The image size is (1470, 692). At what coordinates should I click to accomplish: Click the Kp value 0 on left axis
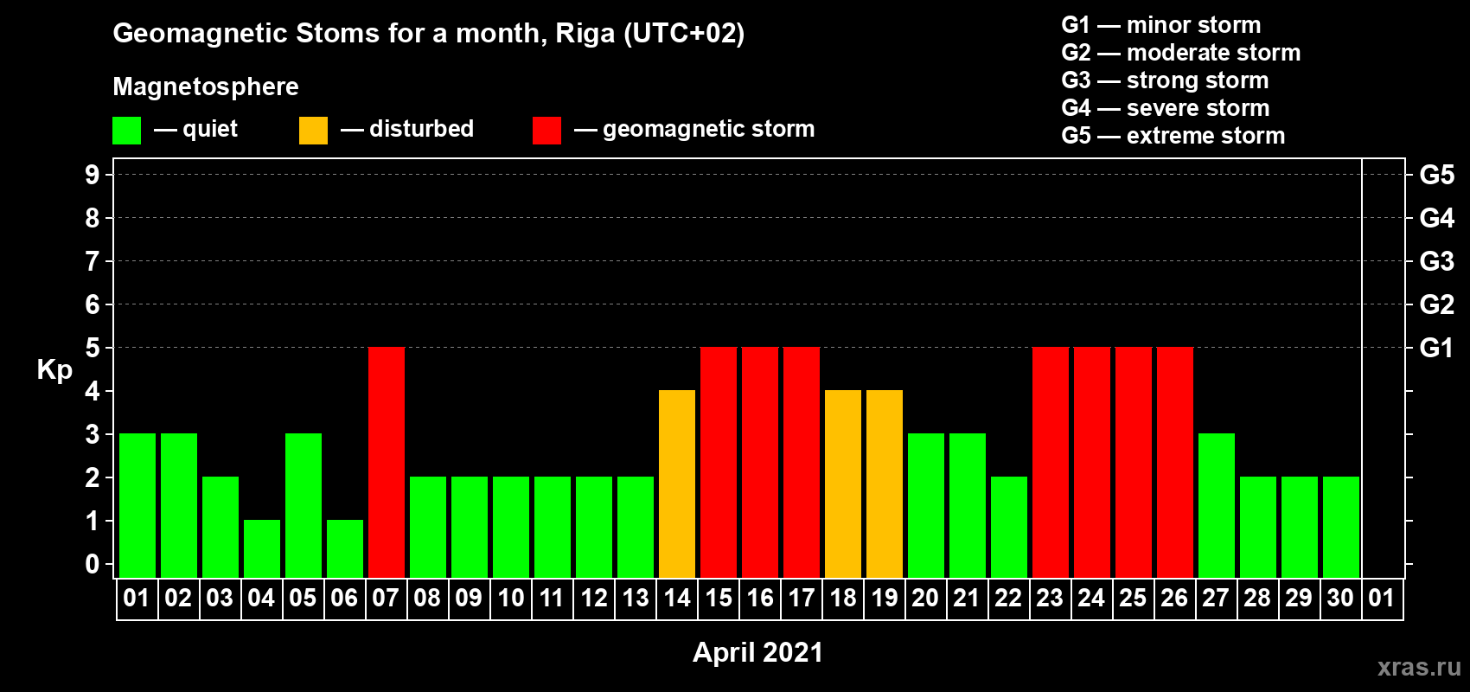click(93, 564)
